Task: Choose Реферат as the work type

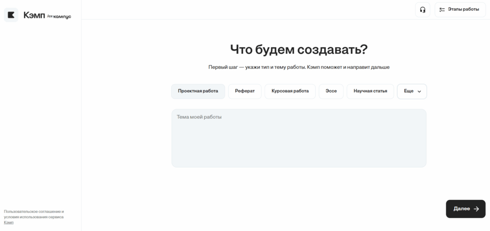Action: pos(245,91)
